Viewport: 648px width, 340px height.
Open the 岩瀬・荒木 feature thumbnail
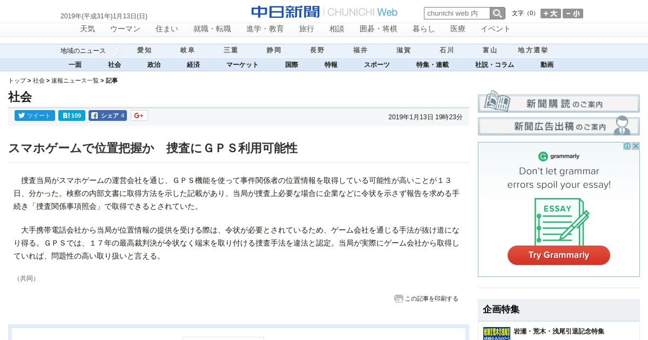click(496, 334)
